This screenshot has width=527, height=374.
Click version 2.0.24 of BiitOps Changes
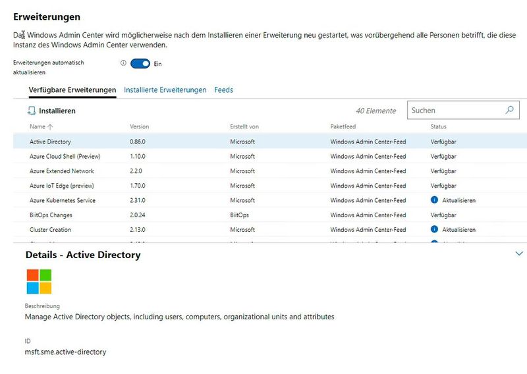[x=138, y=215]
